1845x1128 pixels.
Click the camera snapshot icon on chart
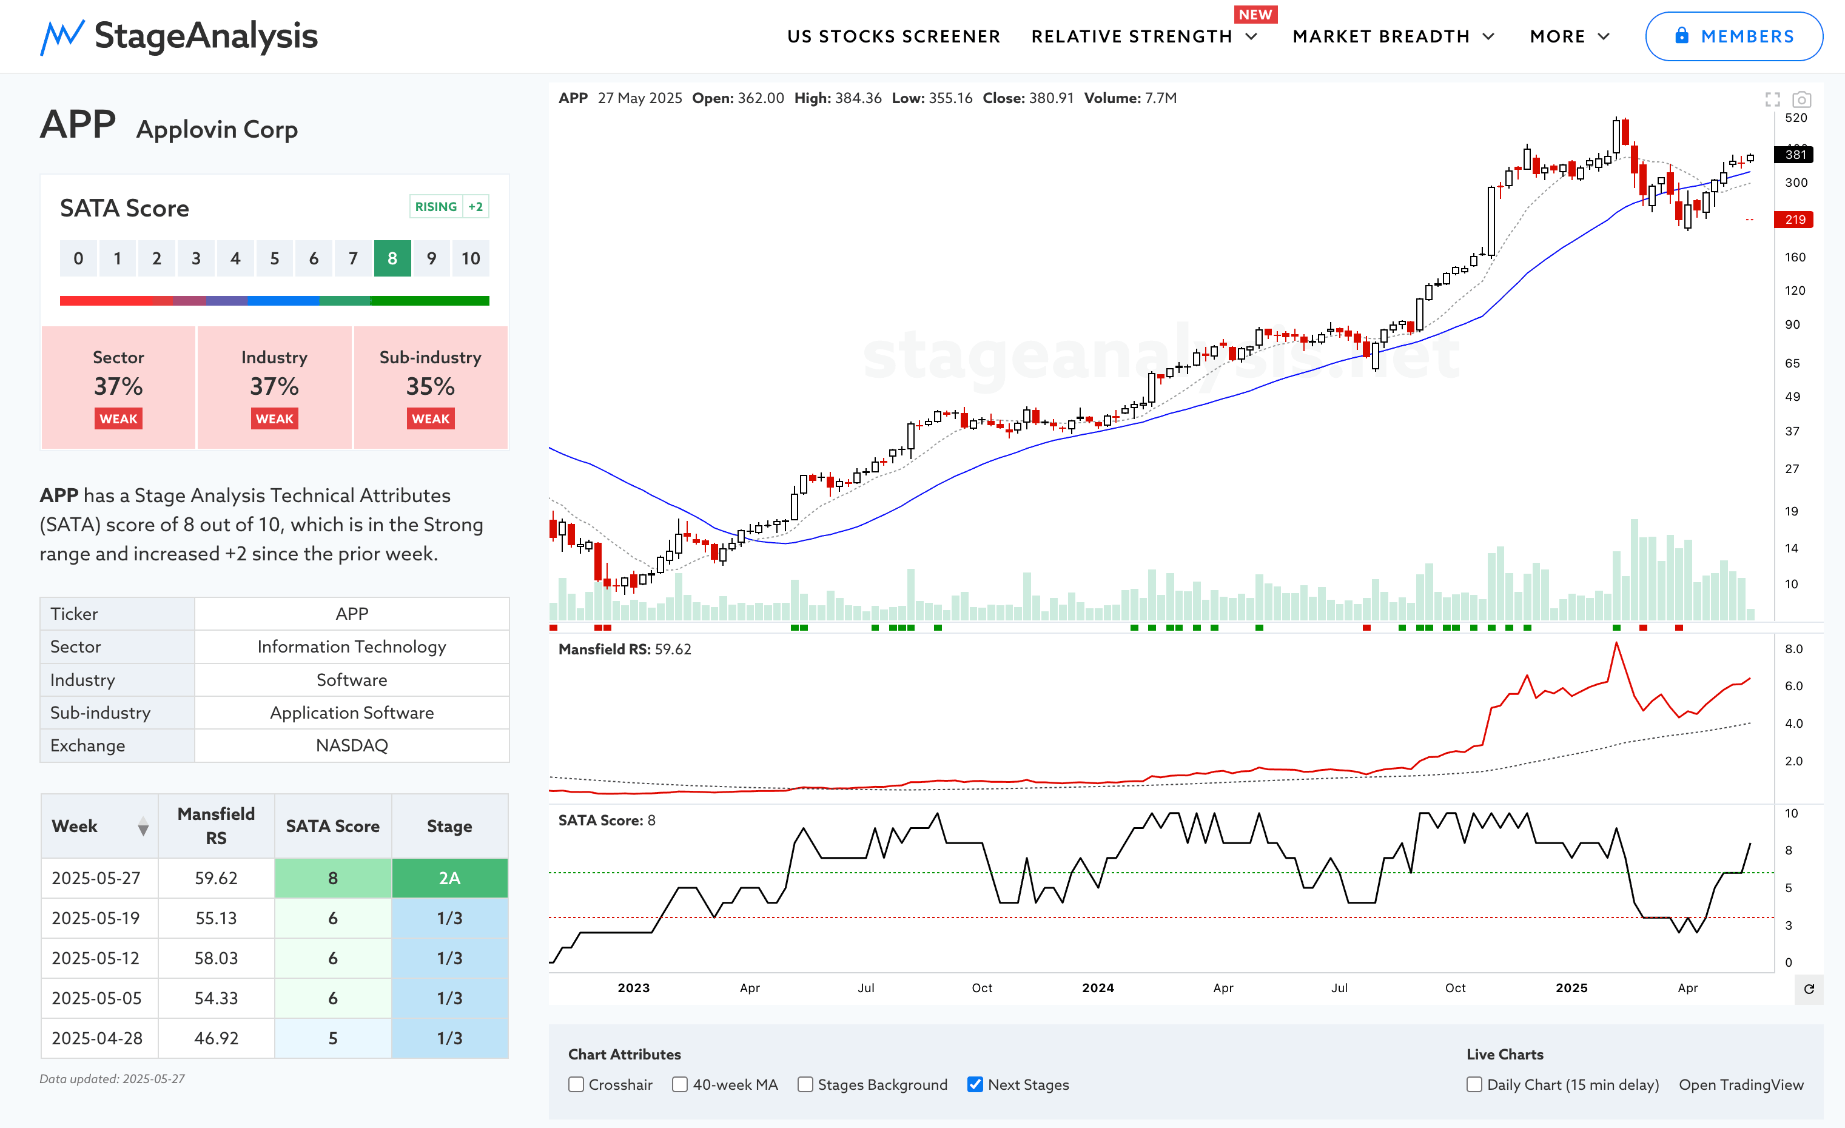tap(1801, 99)
